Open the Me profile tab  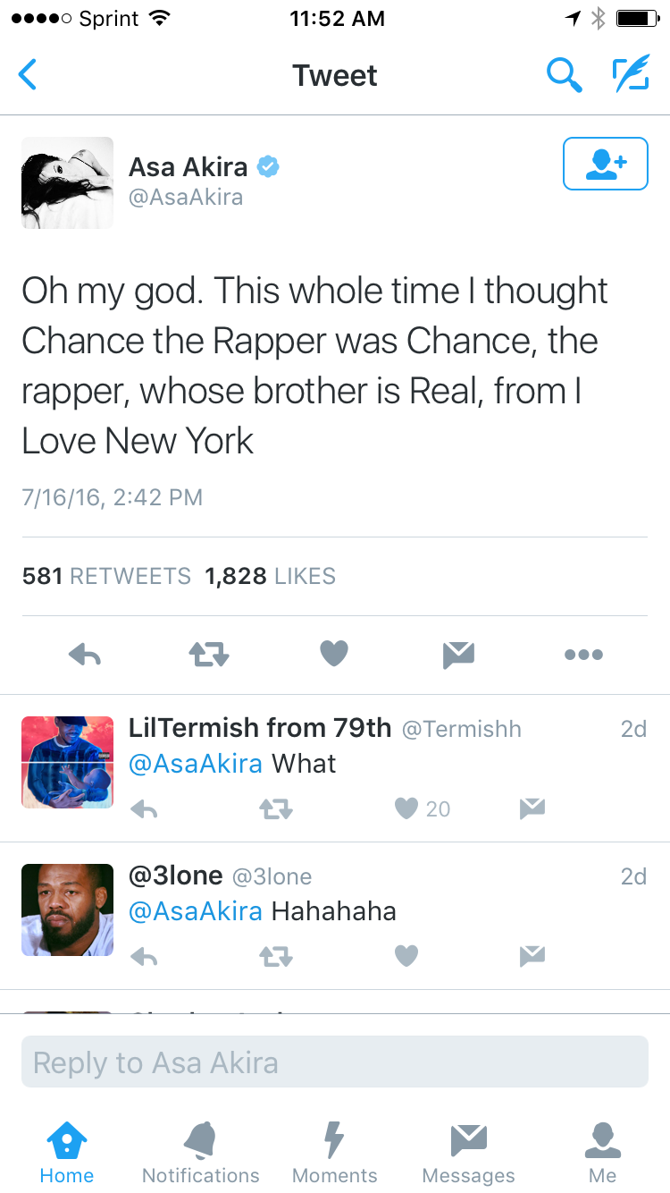pos(602,1154)
